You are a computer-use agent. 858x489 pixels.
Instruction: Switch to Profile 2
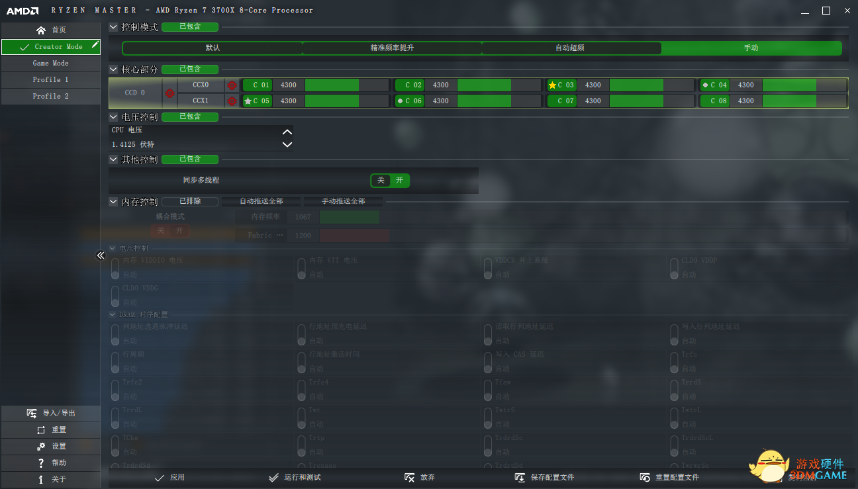tap(51, 97)
